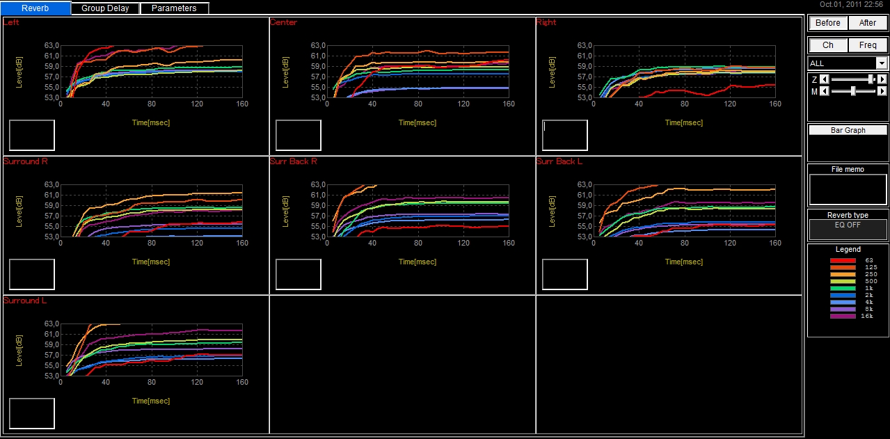Click the Bar Graph button
The height and width of the screenshot is (439, 890).
click(x=848, y=130)
